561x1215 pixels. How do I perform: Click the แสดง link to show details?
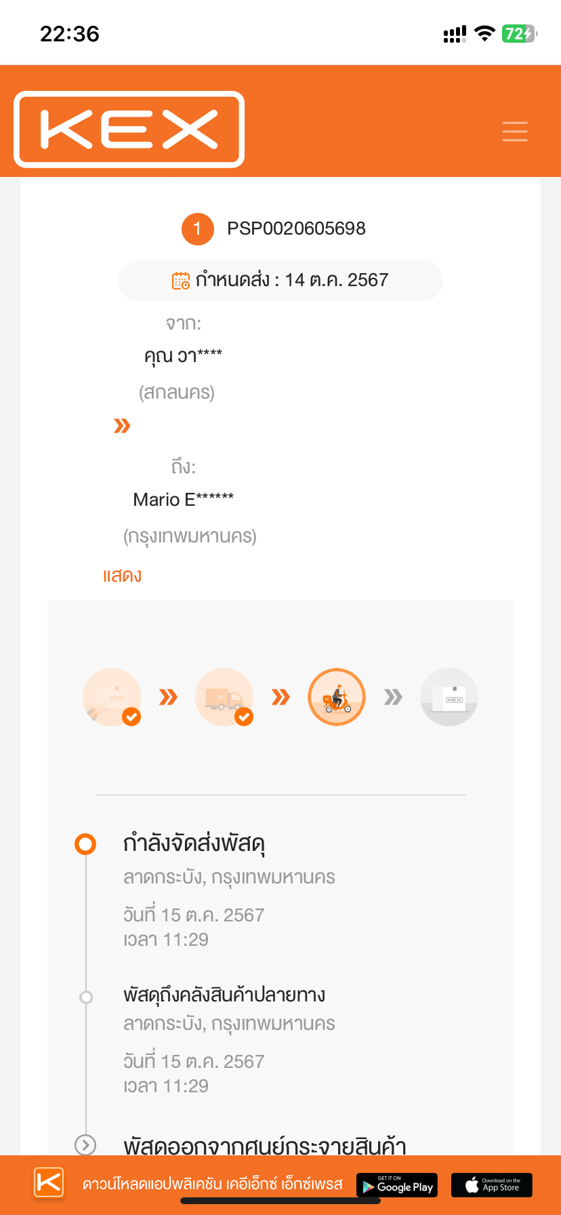[122, 576]
